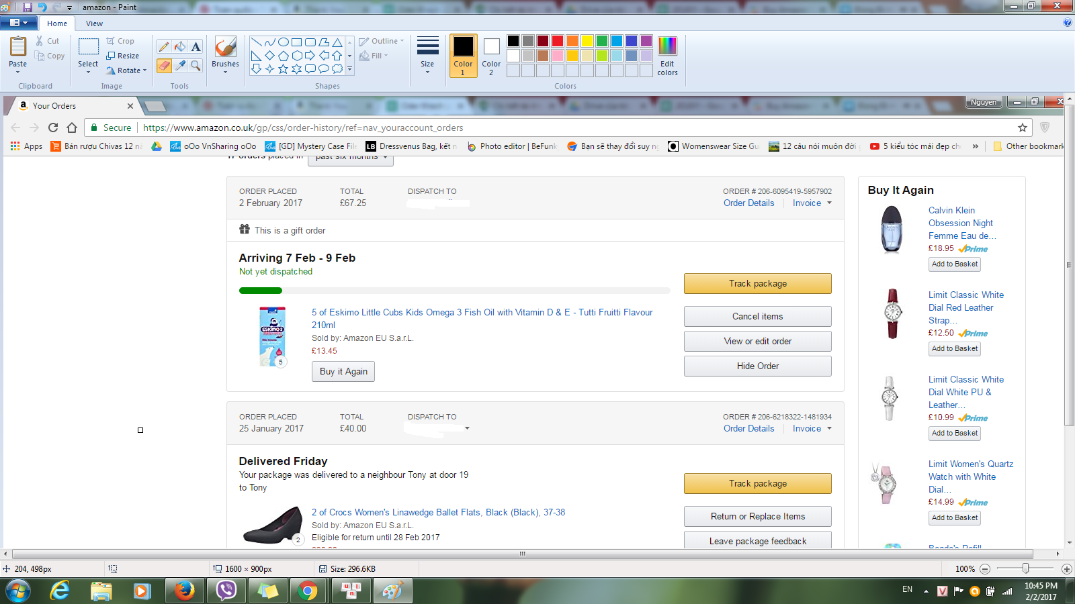Open Firefox from the taskbar
Image resolution: width=1075 pixels, height=604 pixels.
(x=184, y=591)
